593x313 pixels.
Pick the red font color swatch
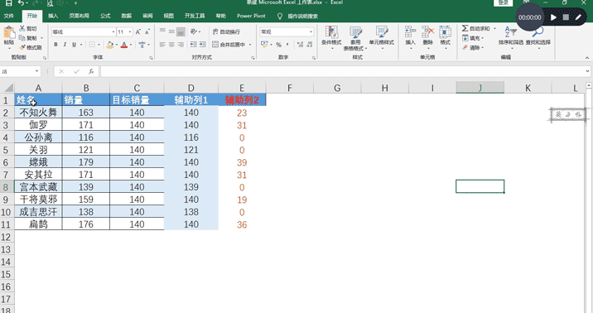(x=124, y=45)
